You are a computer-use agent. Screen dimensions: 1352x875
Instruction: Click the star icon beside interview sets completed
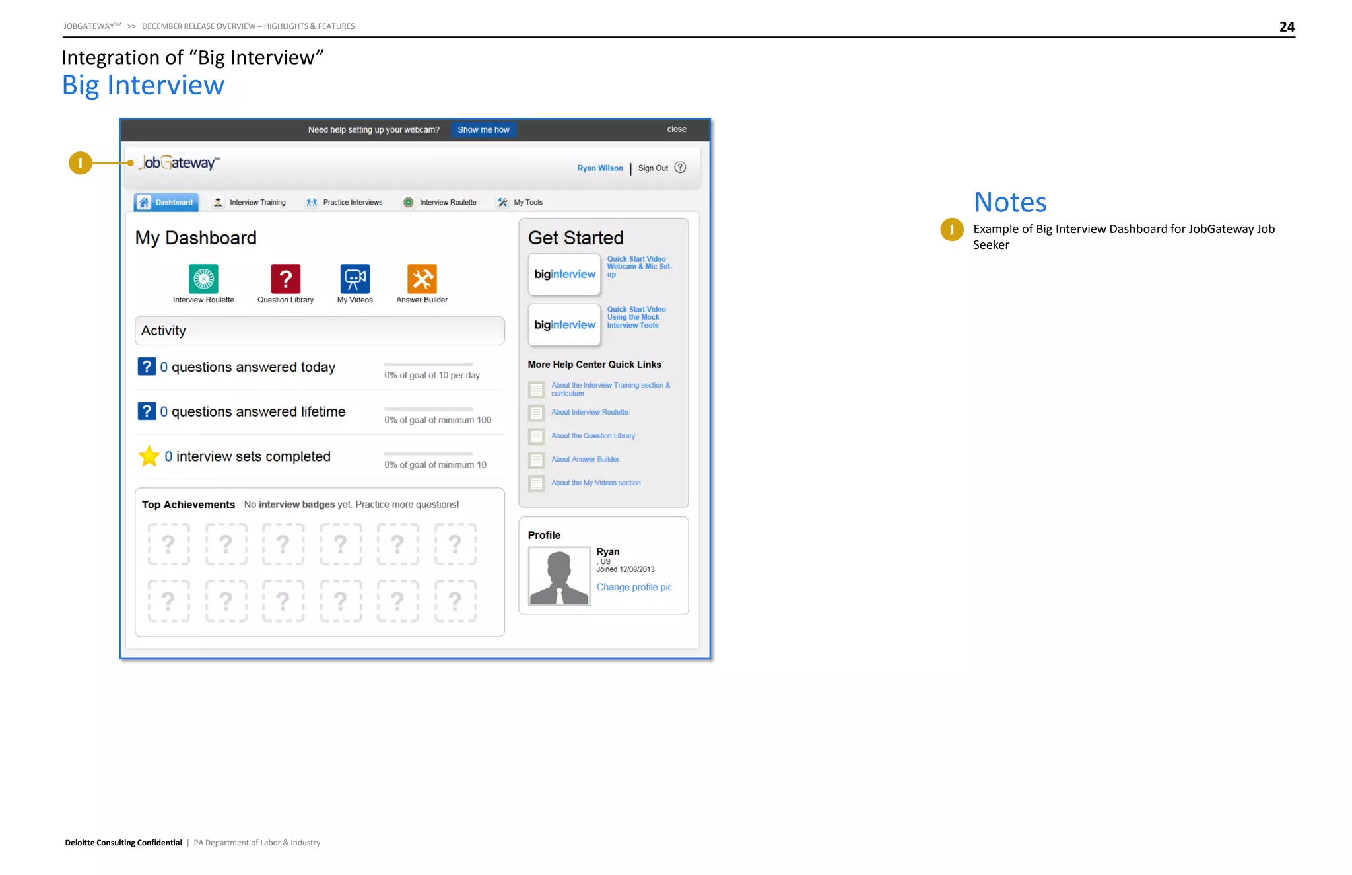point(149,456)
